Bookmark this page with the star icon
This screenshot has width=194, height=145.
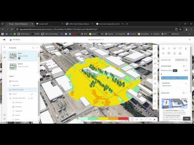click(x=180, y=29)
